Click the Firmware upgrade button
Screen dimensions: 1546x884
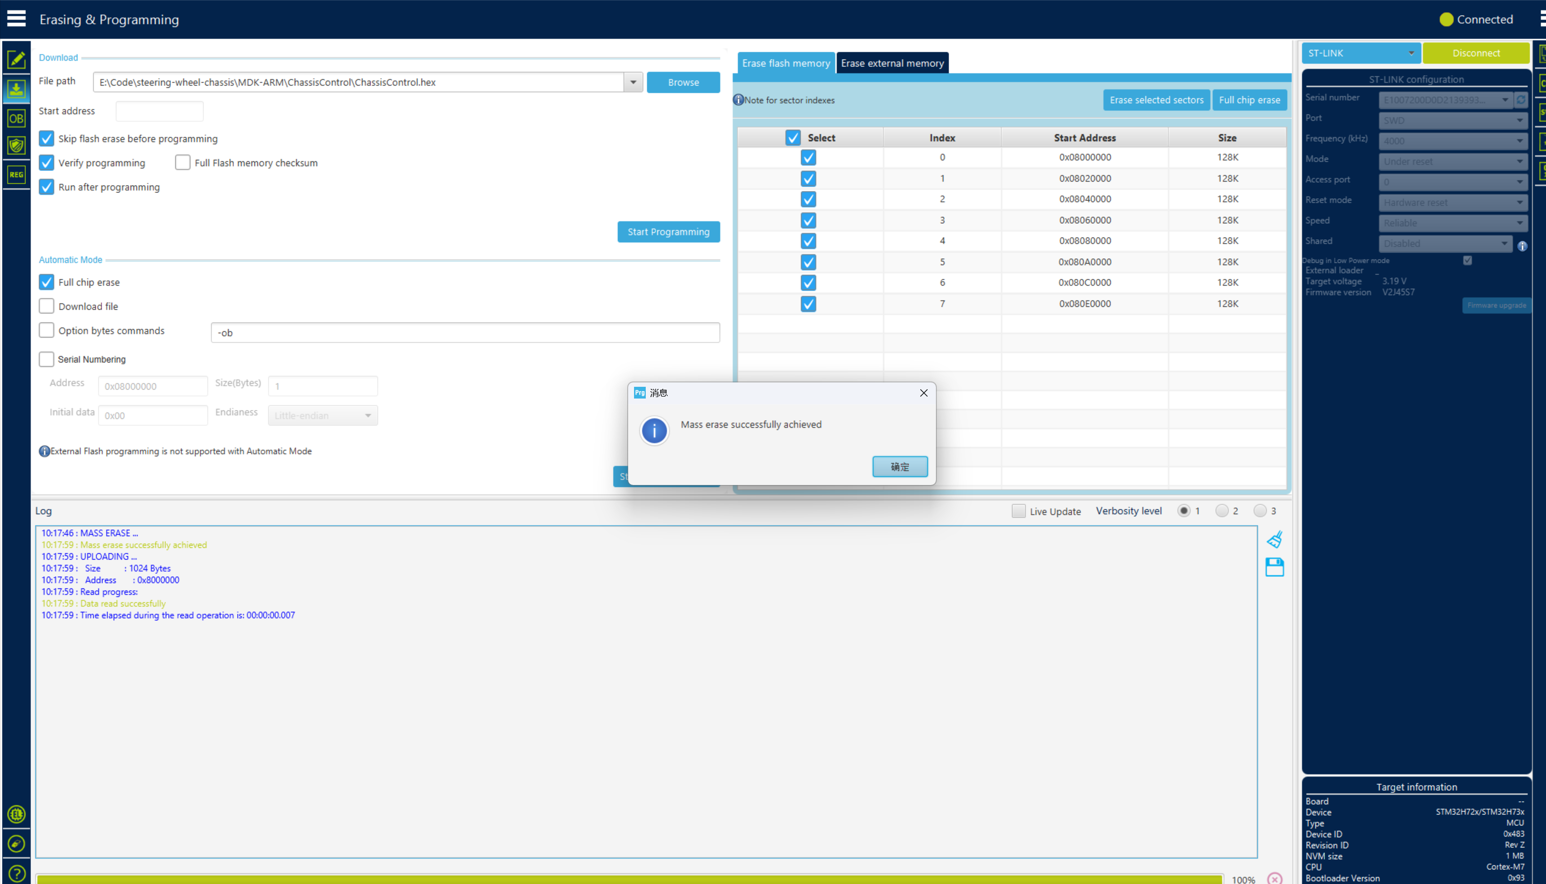1496,305
